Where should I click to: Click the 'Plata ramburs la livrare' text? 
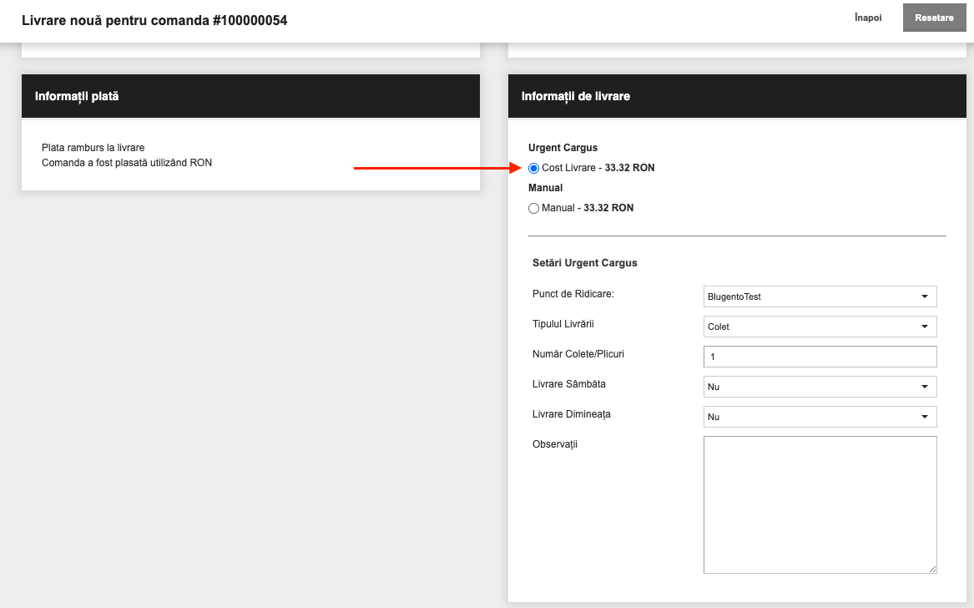[x=93, y=148]
